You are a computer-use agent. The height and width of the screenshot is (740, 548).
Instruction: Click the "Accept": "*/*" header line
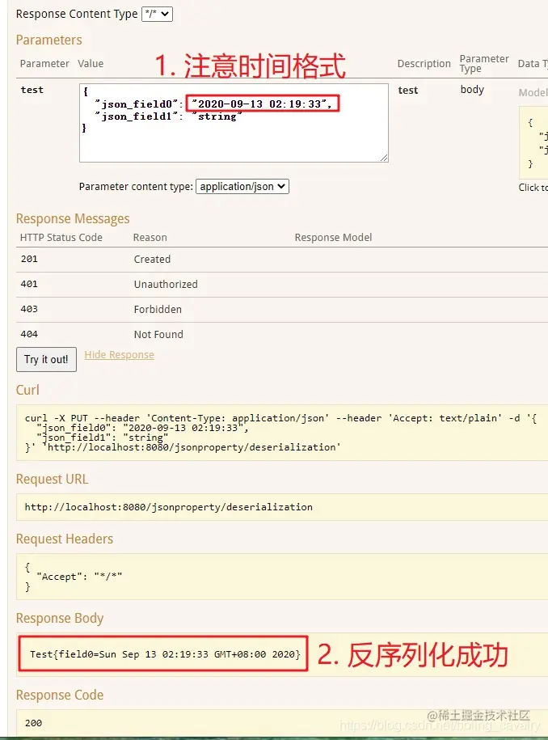pos(79,577)
